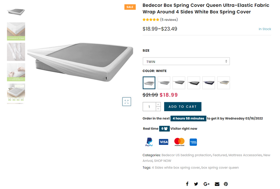
Task: Open the 5 reviews link
Action: tap(169, 20)
